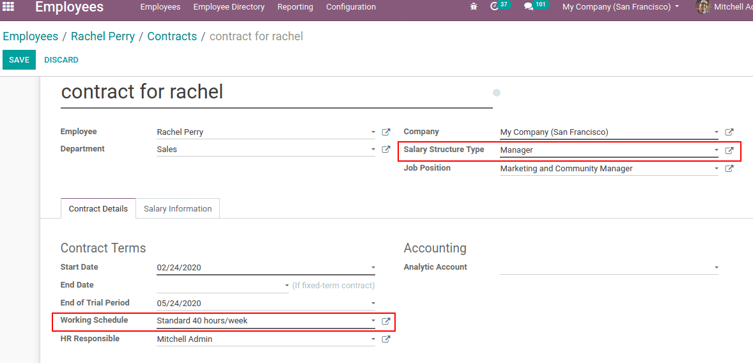Click the grey kanban state dot
The width and height of the screenshot is (753, 363).
(497, 92)
